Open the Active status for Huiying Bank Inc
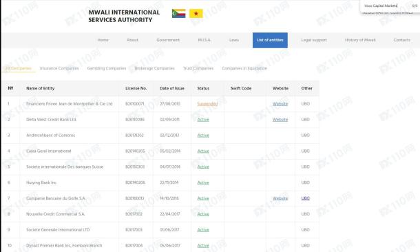This screenshot has height=252, width=420. (x=203, y=182)
